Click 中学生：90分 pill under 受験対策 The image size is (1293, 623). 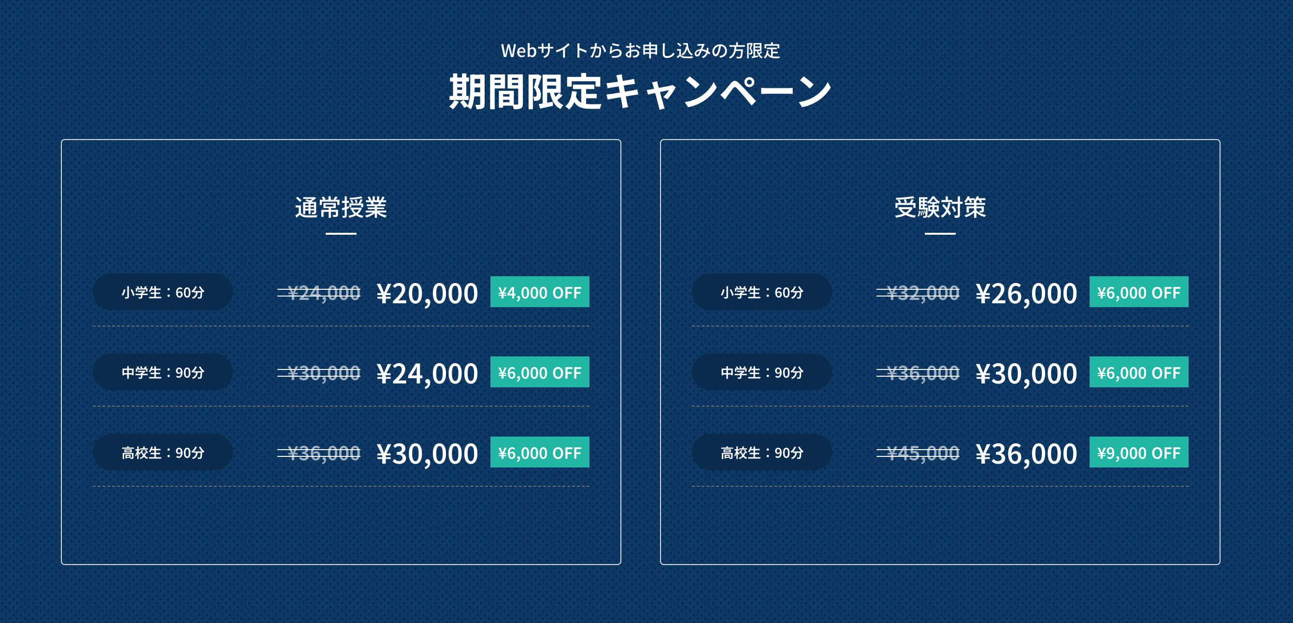pos(761,372)
